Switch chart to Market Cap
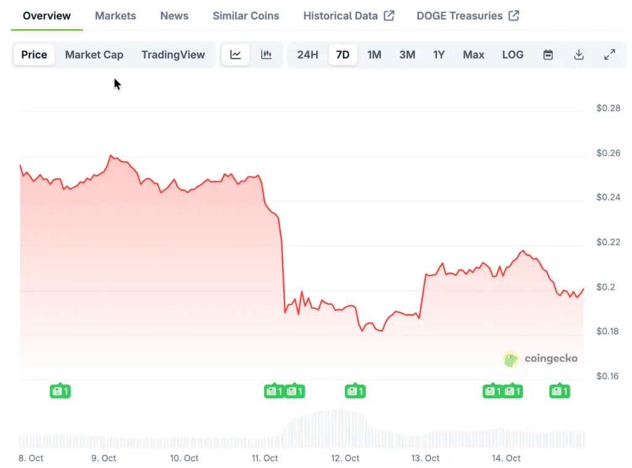632x468 pixels. point(94,54)
